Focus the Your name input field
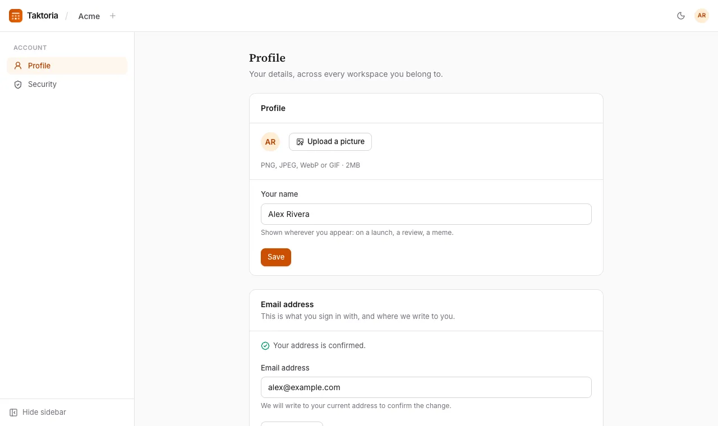This screenshot has width=718, height=426. pos(426,214)
